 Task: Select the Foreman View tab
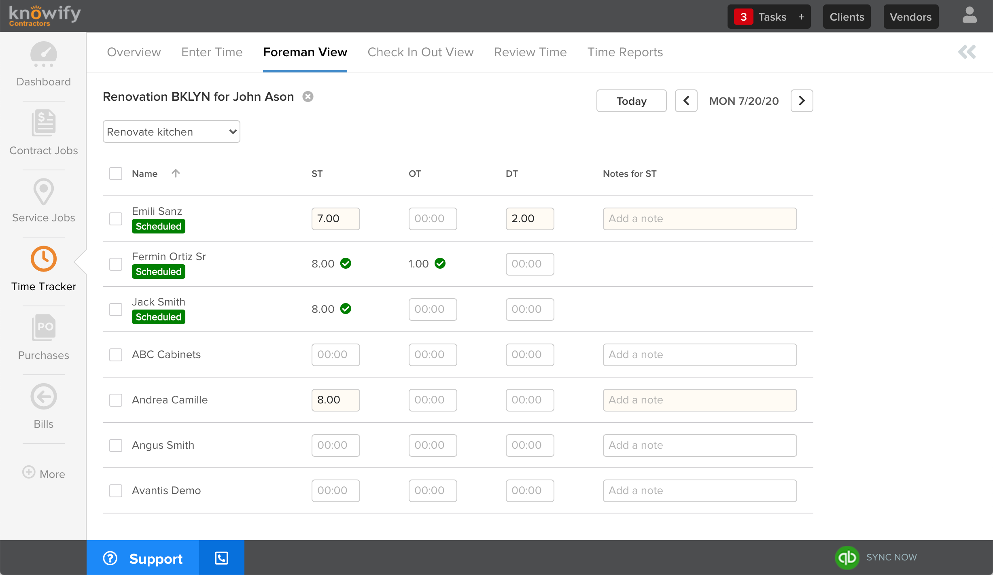305,52
